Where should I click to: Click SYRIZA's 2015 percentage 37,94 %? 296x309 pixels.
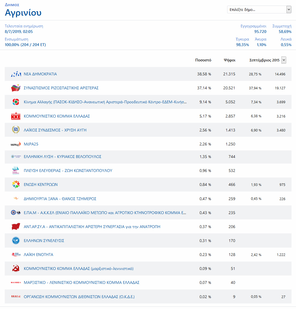coord(255,88)
